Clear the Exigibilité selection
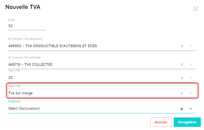204x130 pixels. (x=182, y=109)
